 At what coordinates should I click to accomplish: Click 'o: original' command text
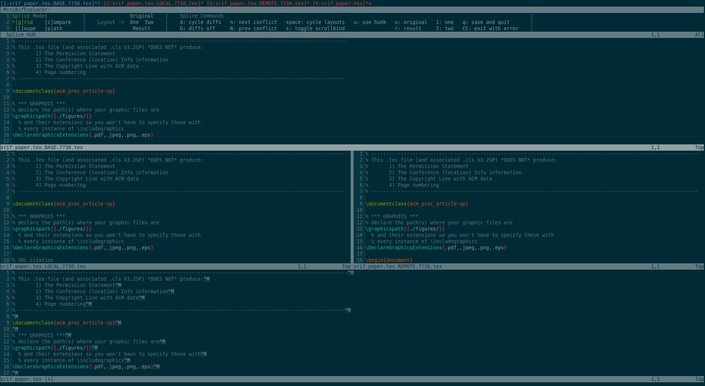click(411, 22)
